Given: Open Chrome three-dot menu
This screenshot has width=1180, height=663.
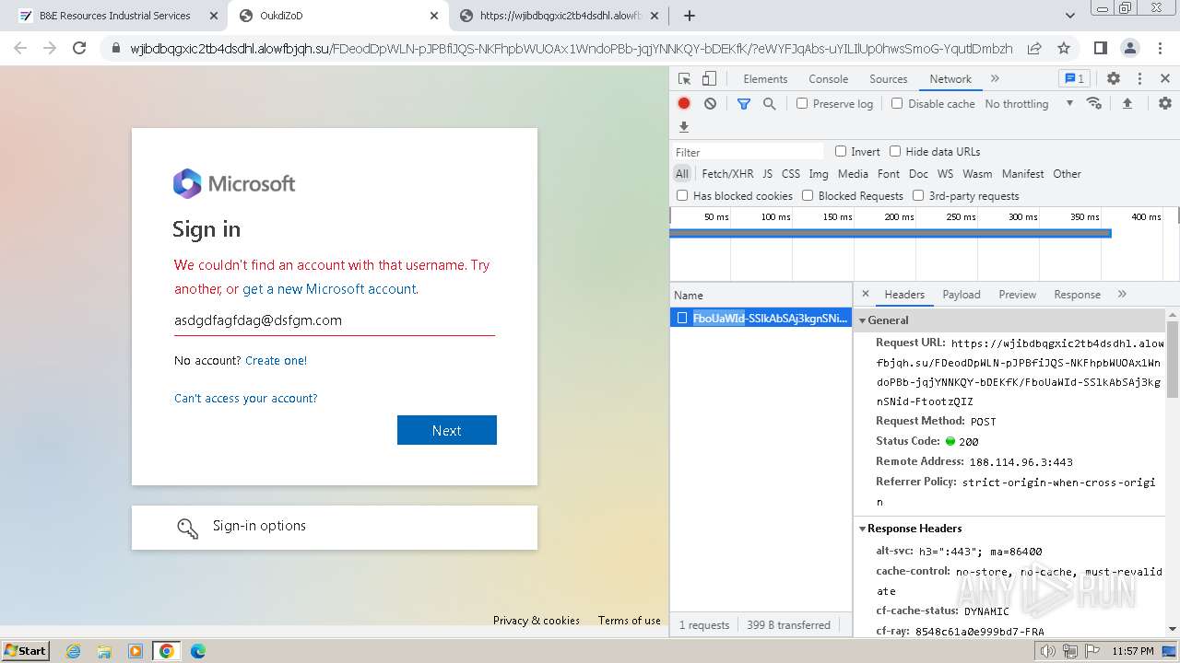Looking at the screenshot, I should (x=1160, y=48).
